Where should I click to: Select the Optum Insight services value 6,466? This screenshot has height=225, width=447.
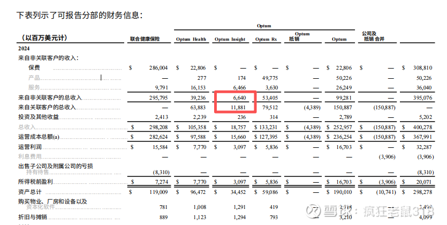pyautogui.click(x=239, y=87)
